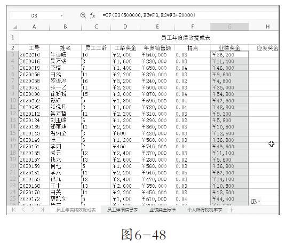Click the name box showing G3

[34, 16]
